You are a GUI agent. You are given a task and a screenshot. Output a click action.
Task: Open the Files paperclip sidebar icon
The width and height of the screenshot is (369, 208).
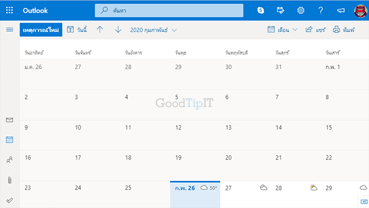[x=9, y=180]
